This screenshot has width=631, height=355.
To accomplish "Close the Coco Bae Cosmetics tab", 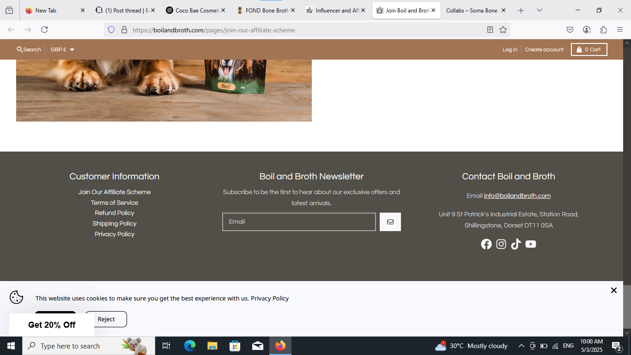I will pyautogui.click(x=223, y=10).
